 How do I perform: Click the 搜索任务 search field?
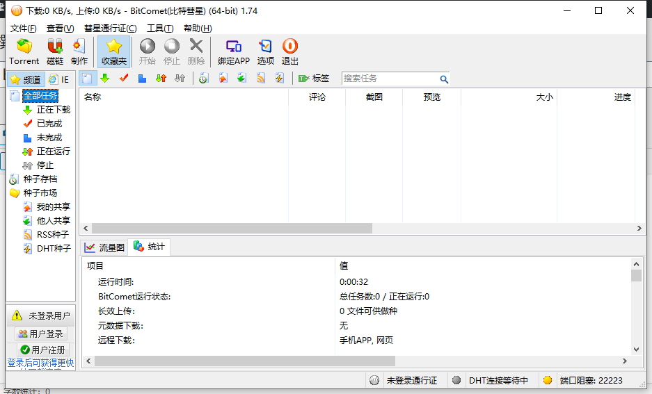tap(390, 79)
